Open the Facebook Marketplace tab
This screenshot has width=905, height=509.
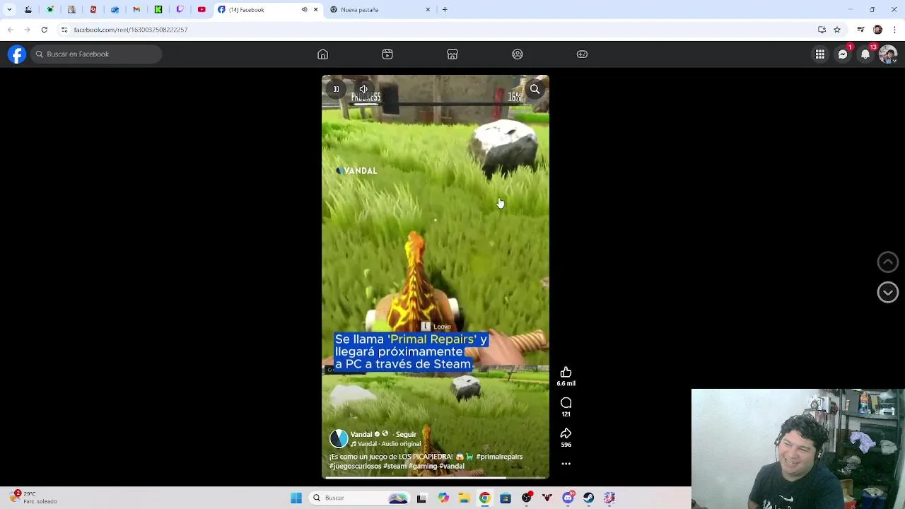point(452,54)
